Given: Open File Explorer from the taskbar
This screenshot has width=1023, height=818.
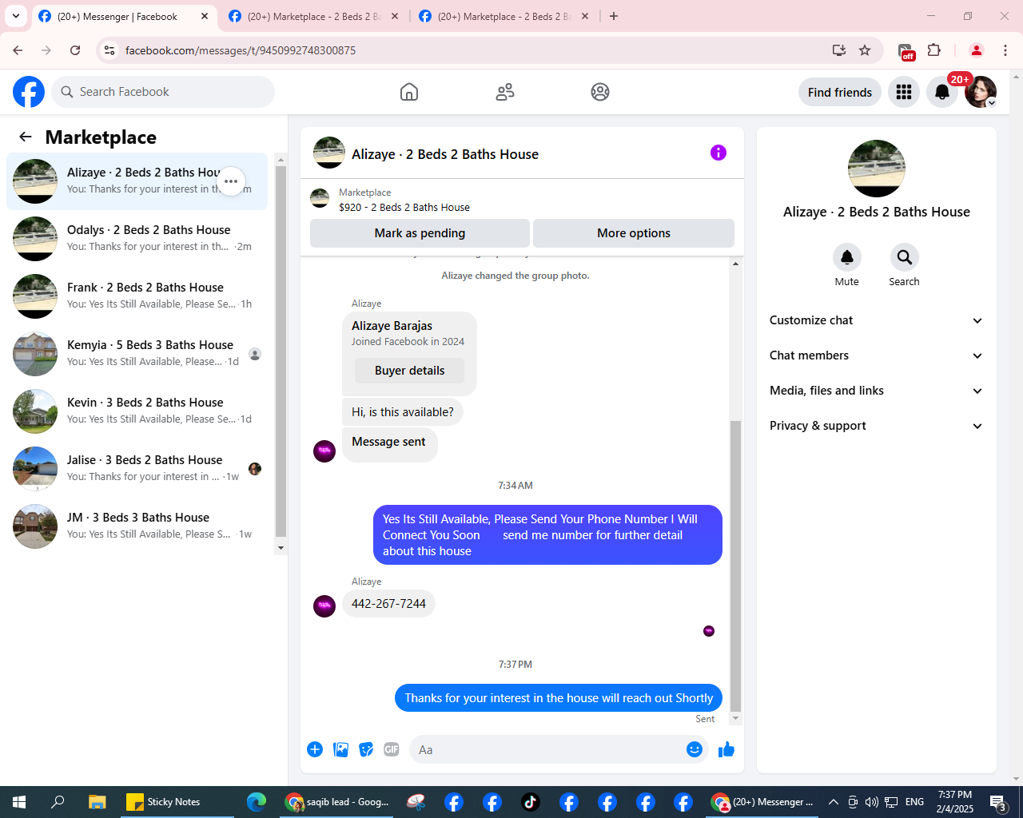Looking at the screenshot, I should 98,802.
